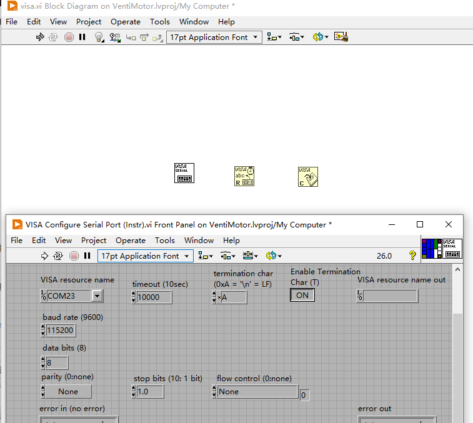The height and width of the screenshot is (423, 473).
Task: Open Reorder menu in Block Diagram toolbar
Action: click(320, 37)
